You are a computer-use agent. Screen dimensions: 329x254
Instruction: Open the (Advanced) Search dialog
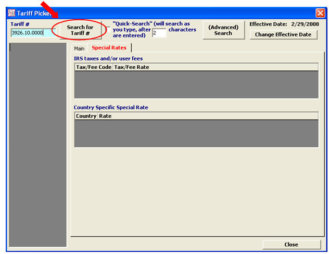point(223,30)
